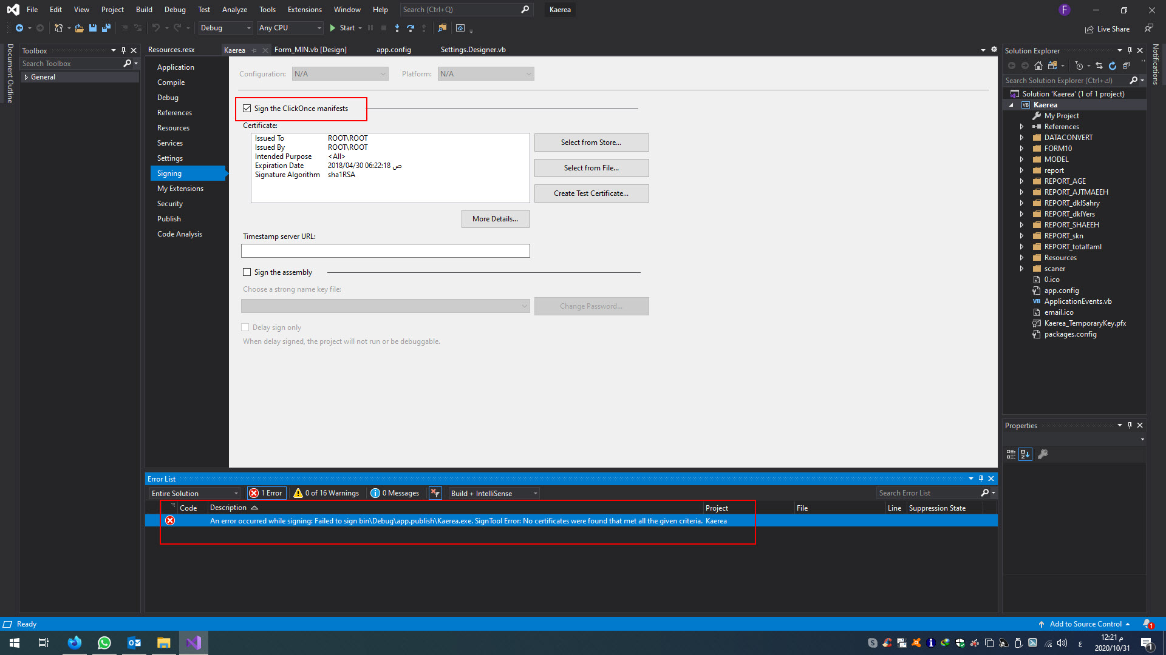Expand the DATACONVERT folder
Viewport: 1166px width, 655px height.
(x=1022, y=138)
